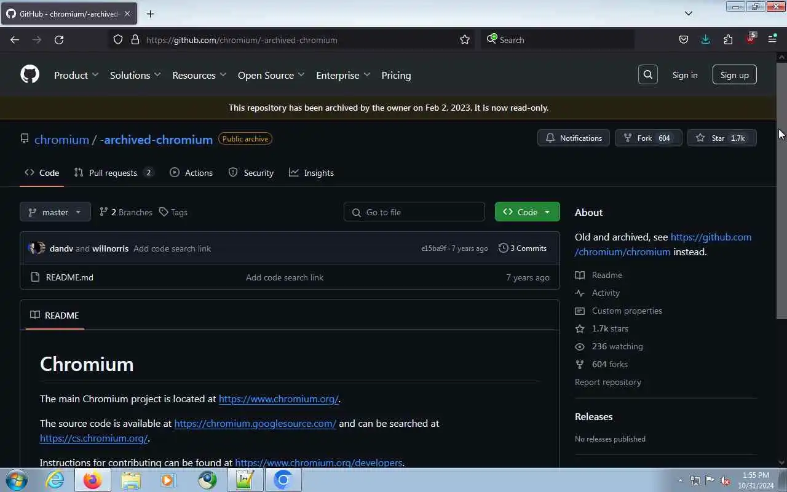Open the Pocket save icon in toolbar

point(683,39)
